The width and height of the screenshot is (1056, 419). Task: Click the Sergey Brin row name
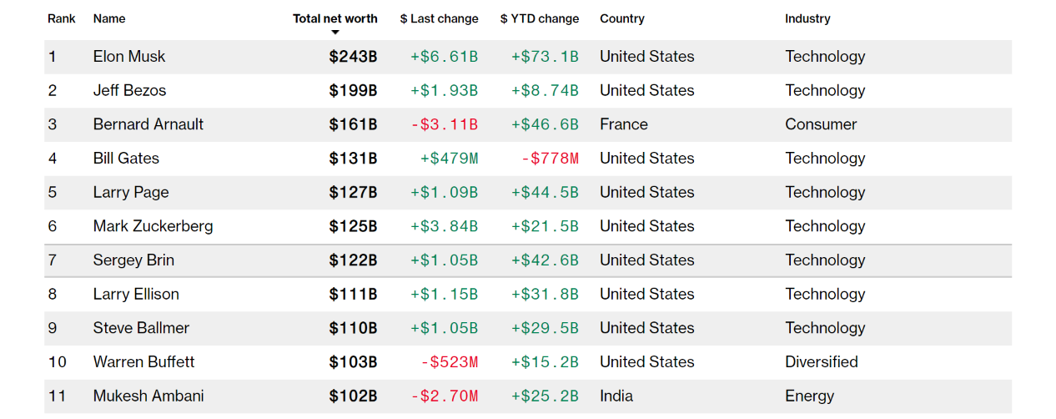(133, 260)
